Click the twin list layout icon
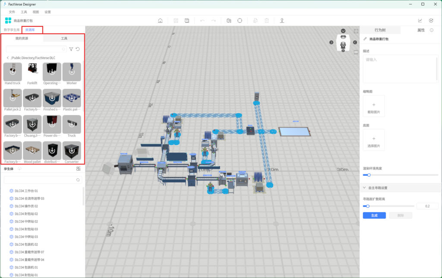This screenshot has width=442, height=278. coord(79,169)
